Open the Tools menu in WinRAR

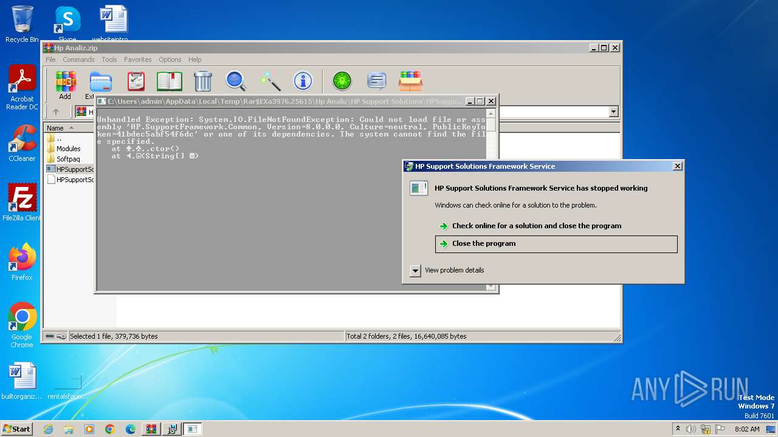pos(109,59)
